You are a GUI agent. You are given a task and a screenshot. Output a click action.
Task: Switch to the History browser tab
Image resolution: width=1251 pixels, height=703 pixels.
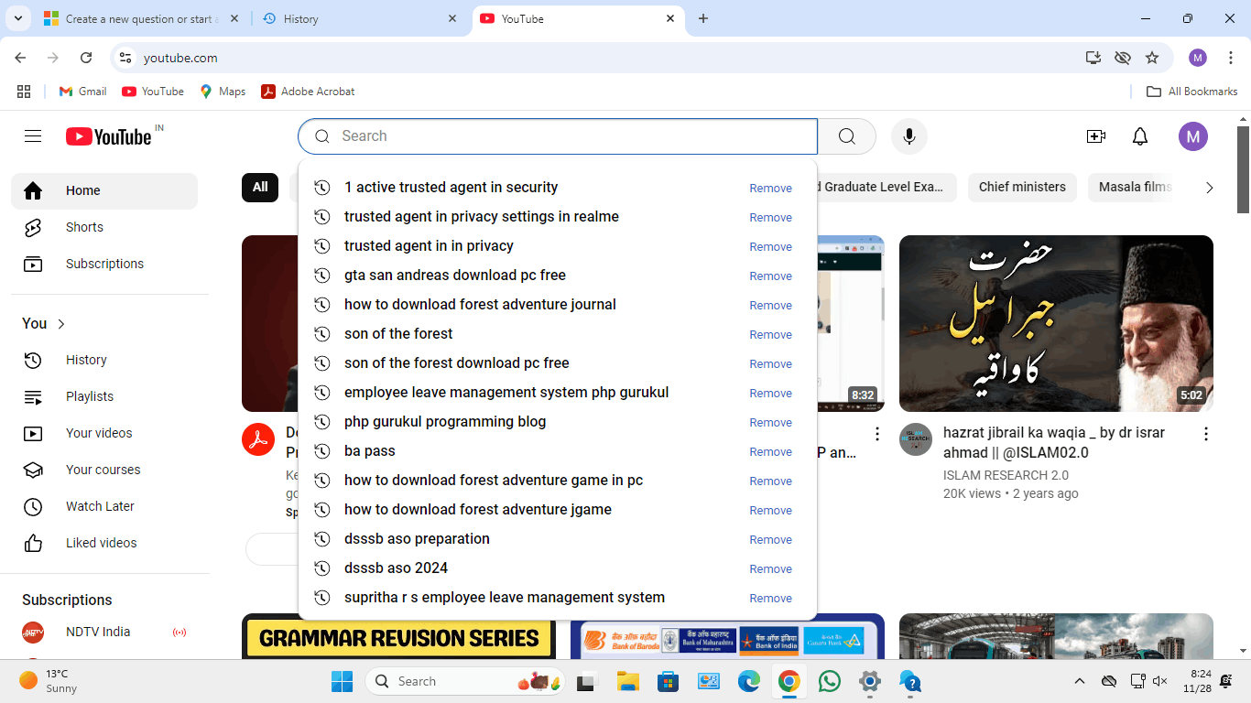361,18
